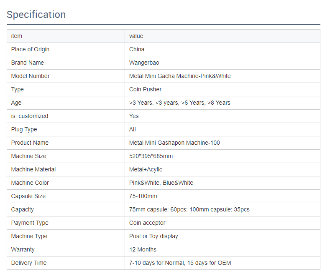Click the Delivery Time label cell

29,263
